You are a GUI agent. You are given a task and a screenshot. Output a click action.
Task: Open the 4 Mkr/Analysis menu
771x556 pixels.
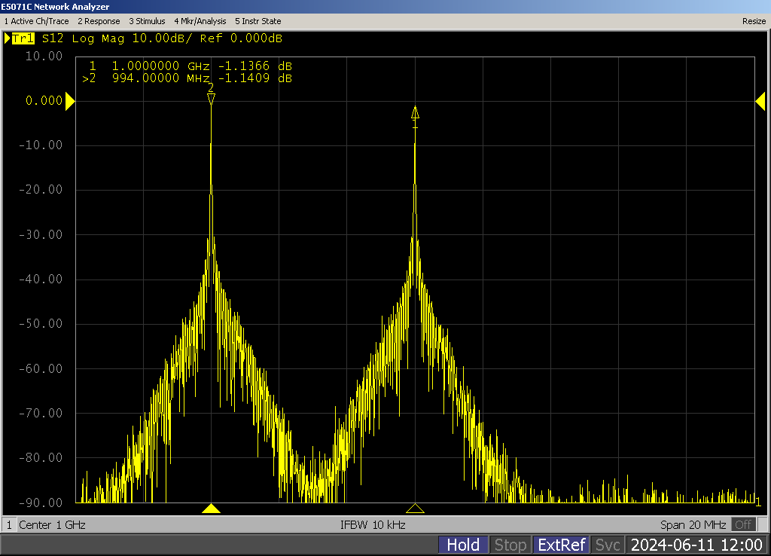click(x=200, y=21)
